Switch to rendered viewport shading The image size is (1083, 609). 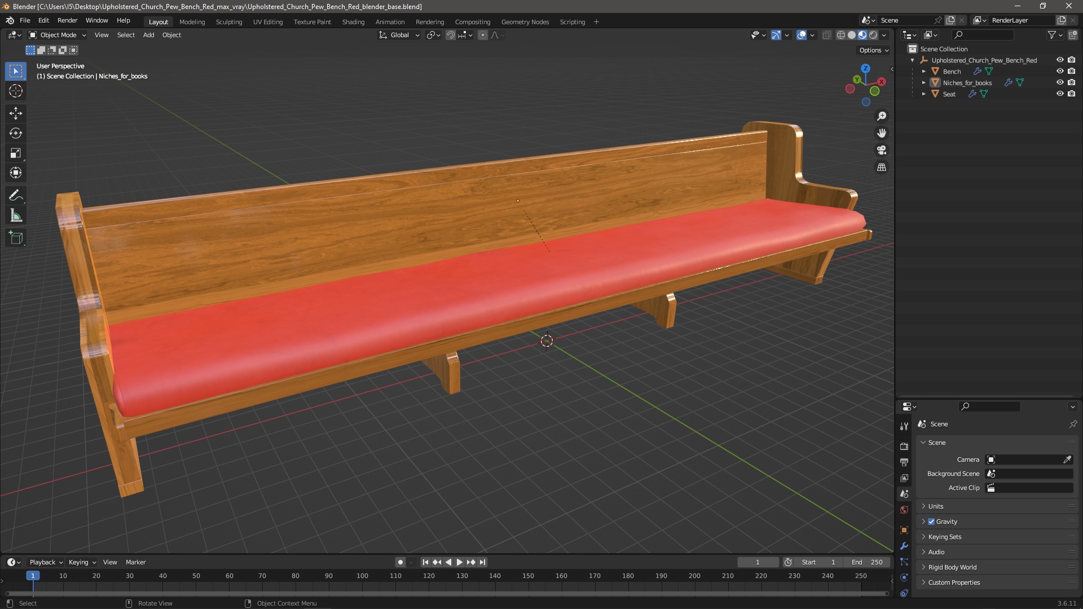873,35
